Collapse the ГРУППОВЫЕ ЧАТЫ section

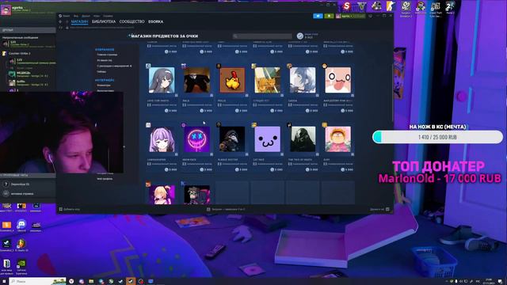(x=28, y=175)
